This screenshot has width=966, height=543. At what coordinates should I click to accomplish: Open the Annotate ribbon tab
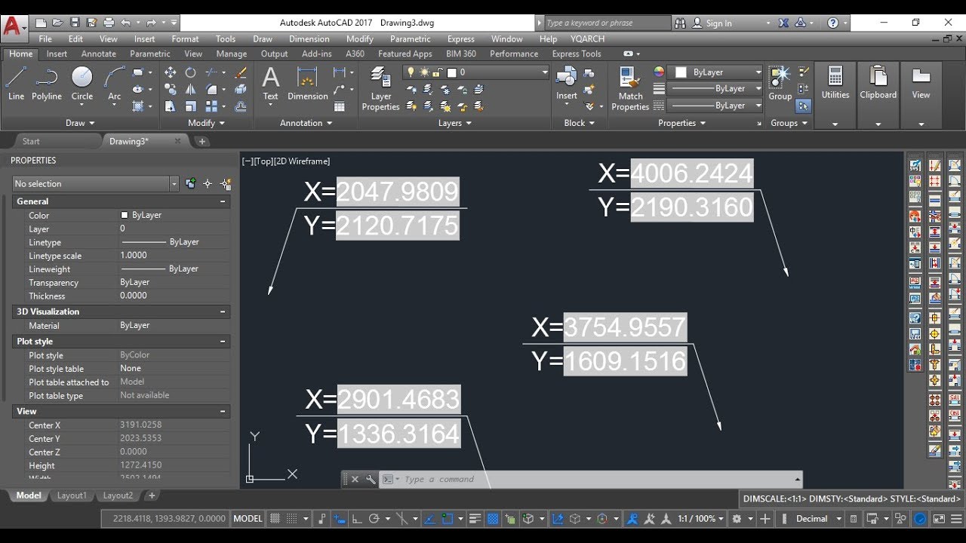click(x=99, y=54)
